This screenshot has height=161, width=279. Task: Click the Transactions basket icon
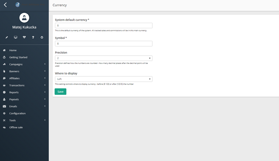(4, 85)
